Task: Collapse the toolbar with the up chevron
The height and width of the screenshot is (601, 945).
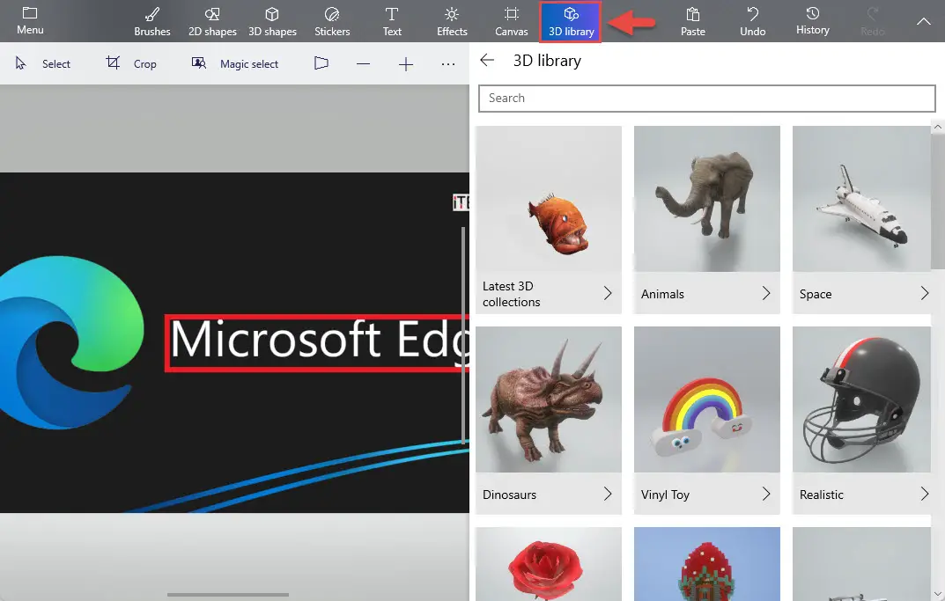Action: coord(923,21)
